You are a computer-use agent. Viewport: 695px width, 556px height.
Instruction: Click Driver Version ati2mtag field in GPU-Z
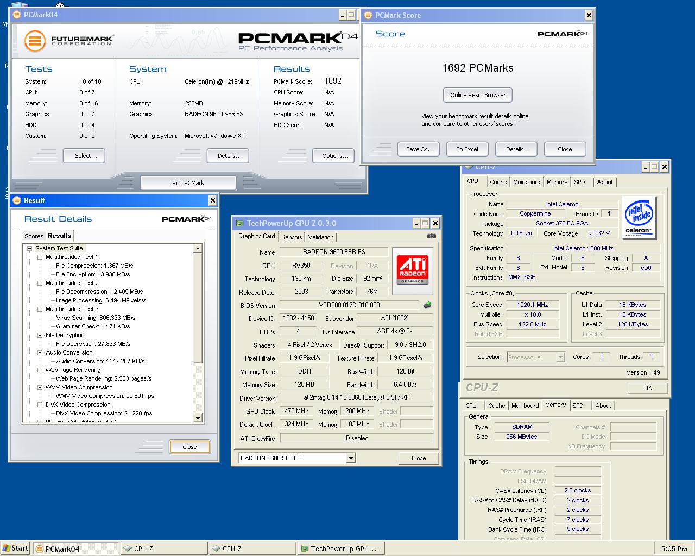[x=357, y=397]
